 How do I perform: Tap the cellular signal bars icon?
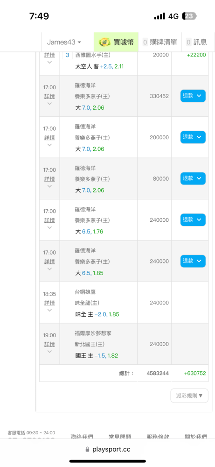point(160,16)
